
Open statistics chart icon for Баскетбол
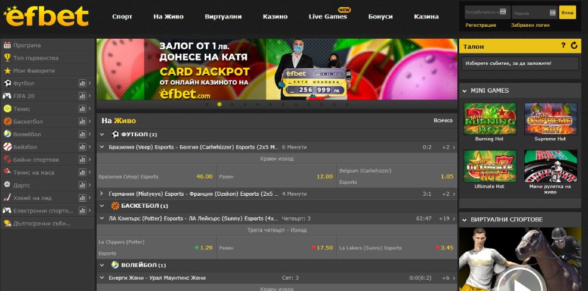82,121
